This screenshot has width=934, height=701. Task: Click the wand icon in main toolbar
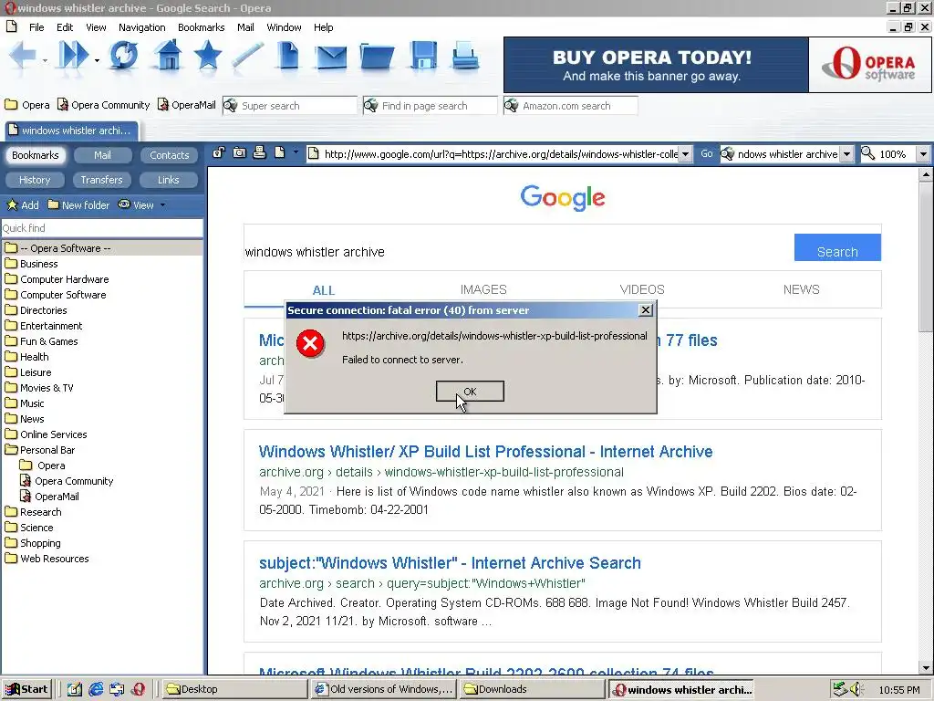[248, 57]
